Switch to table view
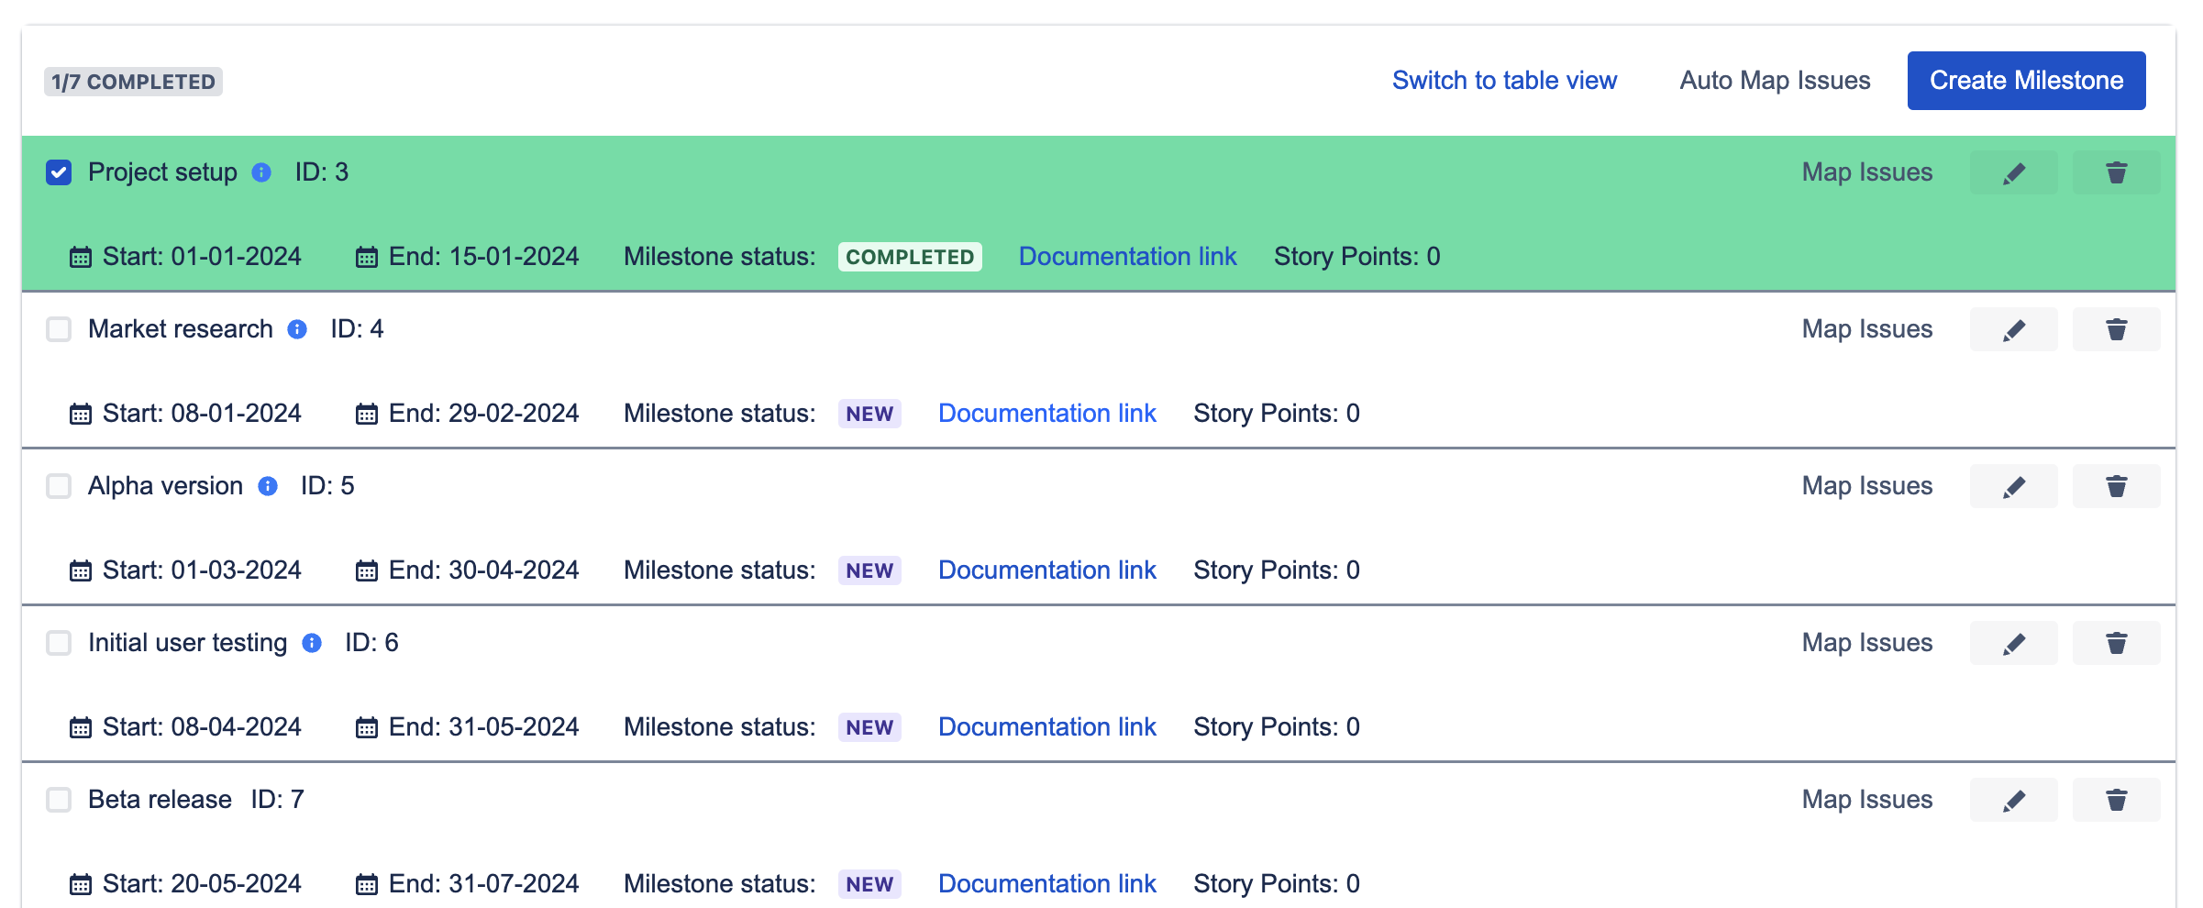This screenshot has width=2203, height=908. 1504,81
